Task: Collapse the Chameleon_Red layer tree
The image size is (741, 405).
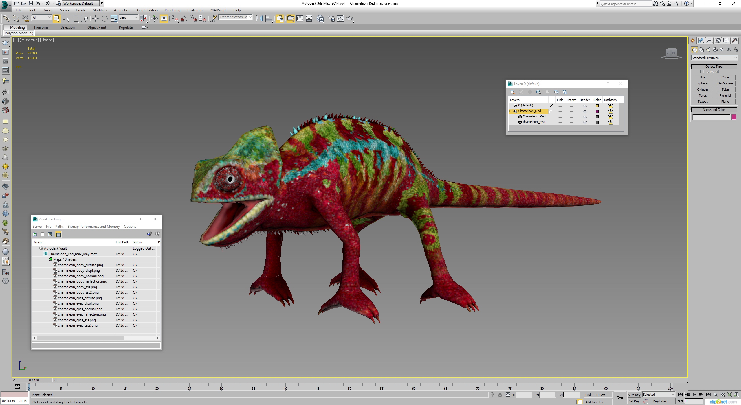Action: pos(511,111)
